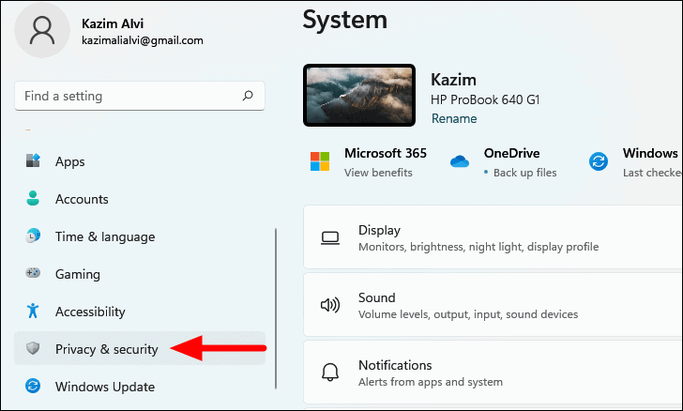Open Display settings card
This screenshot has width=683, height=411.
coord(493,237)
